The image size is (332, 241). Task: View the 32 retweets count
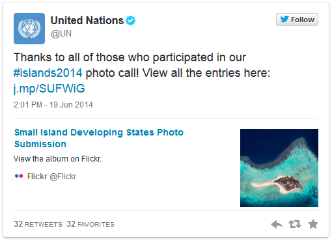[38, 224]
